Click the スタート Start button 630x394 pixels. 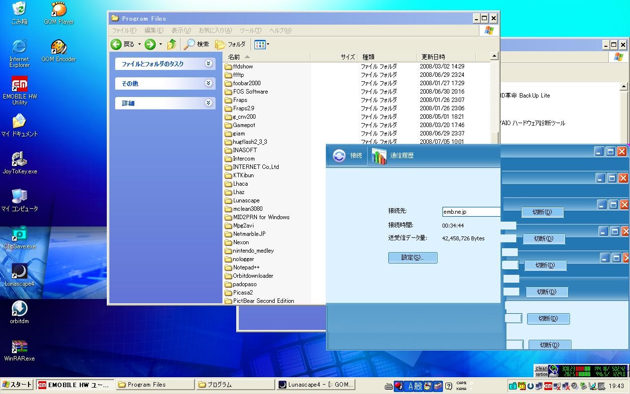coord(17,385)
